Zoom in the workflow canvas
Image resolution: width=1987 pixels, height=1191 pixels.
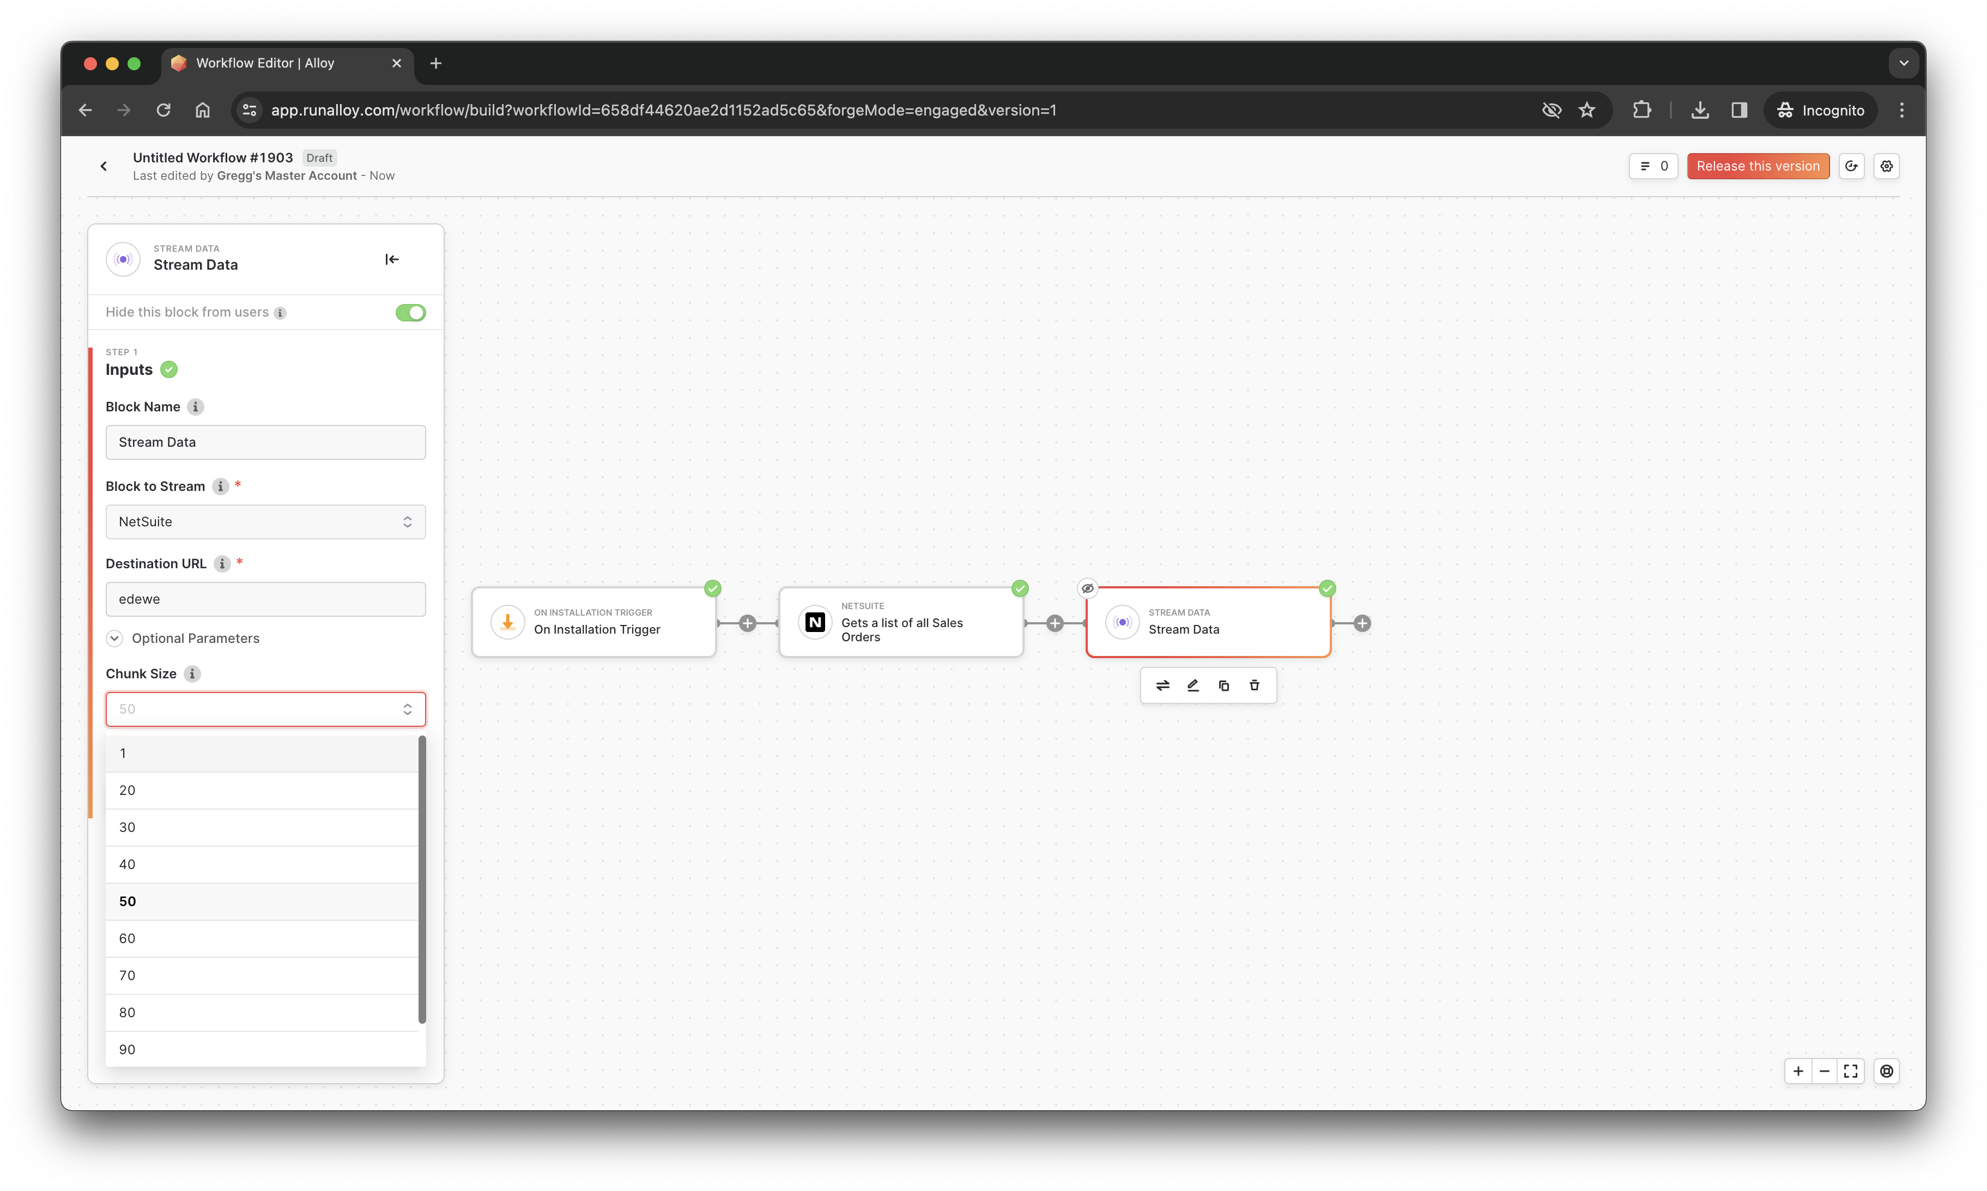tap(1798, 1072)
